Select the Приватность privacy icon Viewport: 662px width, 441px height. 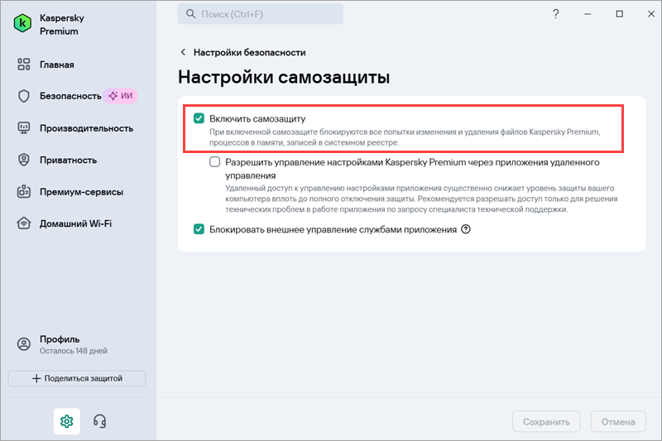point(24,160)
